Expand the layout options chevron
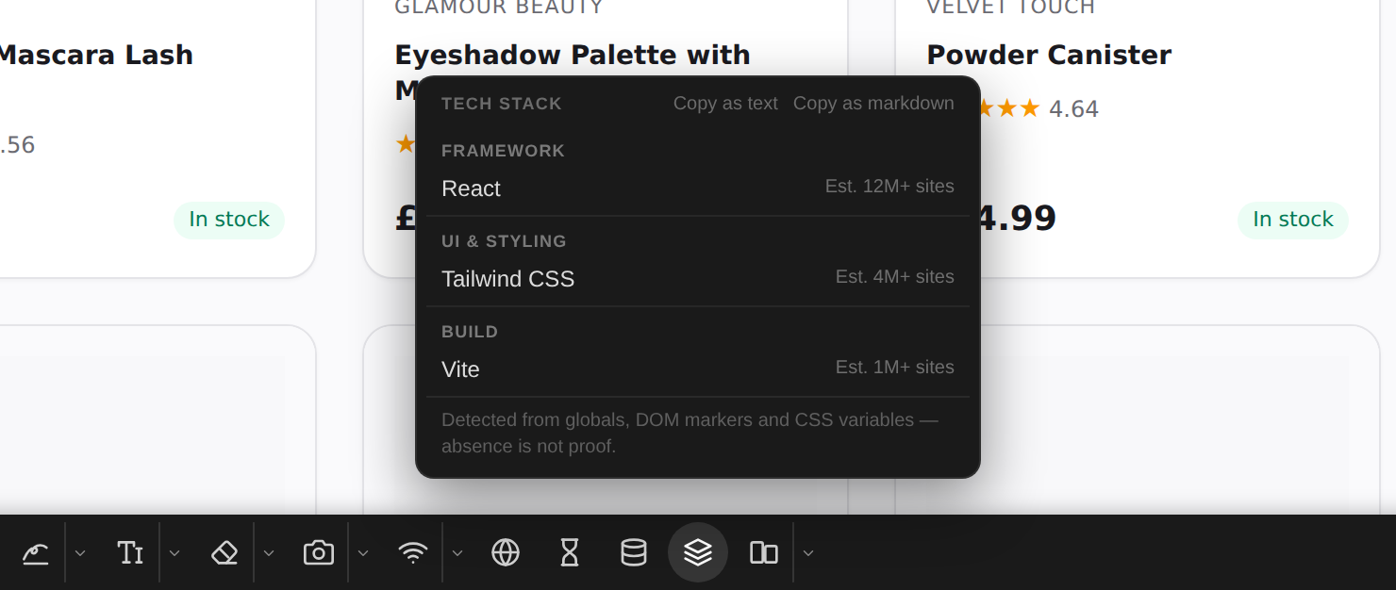 coord(808,552)
